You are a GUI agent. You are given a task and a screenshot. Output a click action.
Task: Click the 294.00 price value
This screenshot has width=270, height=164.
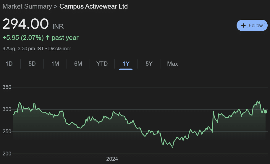(26, 24)
